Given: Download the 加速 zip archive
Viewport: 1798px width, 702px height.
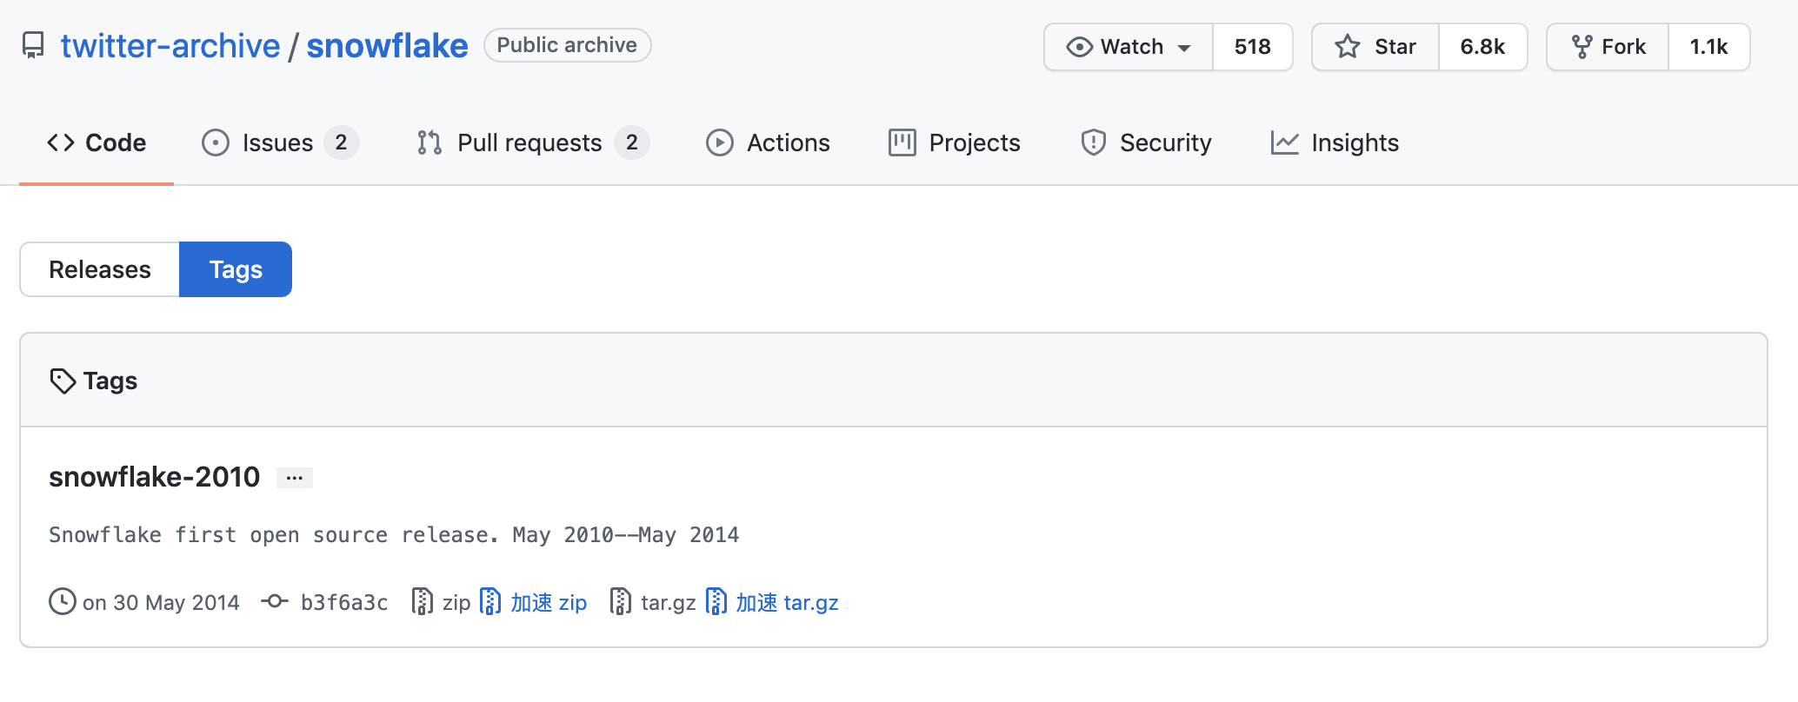Looking at the screenshot, I should coord(549,602).
